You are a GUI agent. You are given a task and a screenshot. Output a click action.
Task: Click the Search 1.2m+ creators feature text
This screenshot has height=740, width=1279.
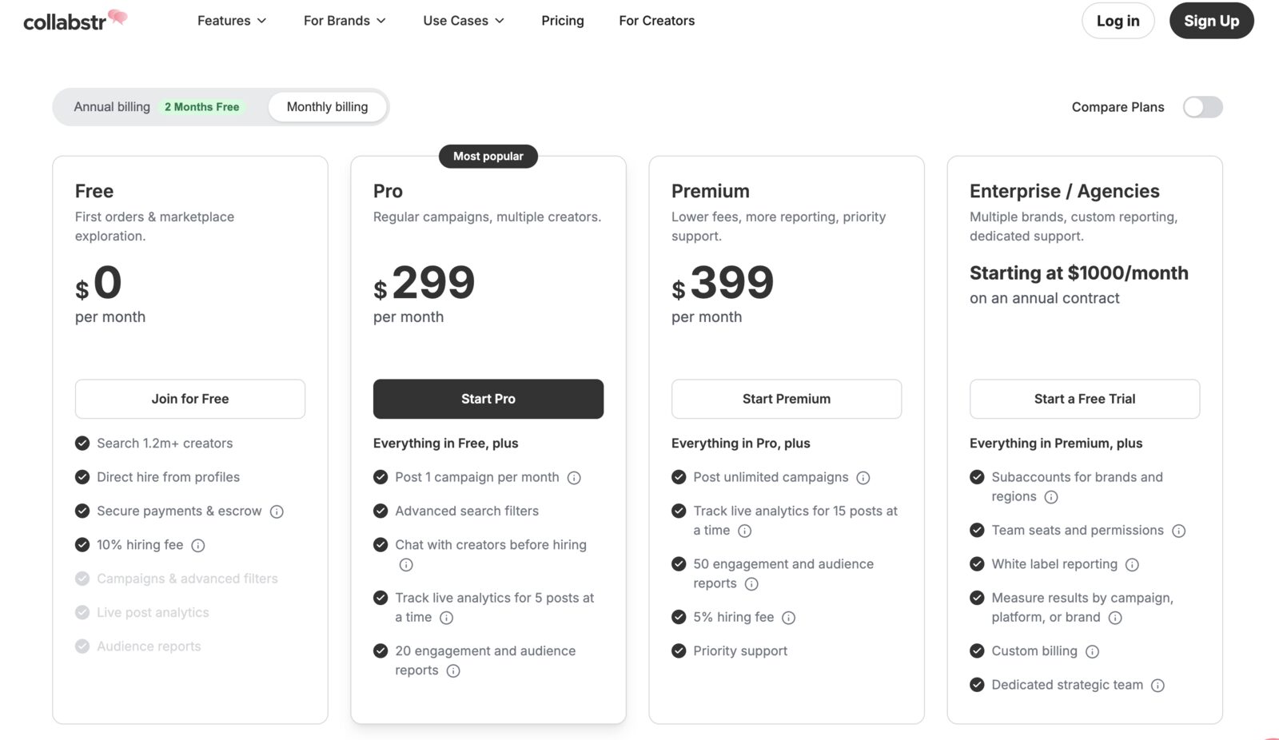pyautogui.click(x=165, y=444)
